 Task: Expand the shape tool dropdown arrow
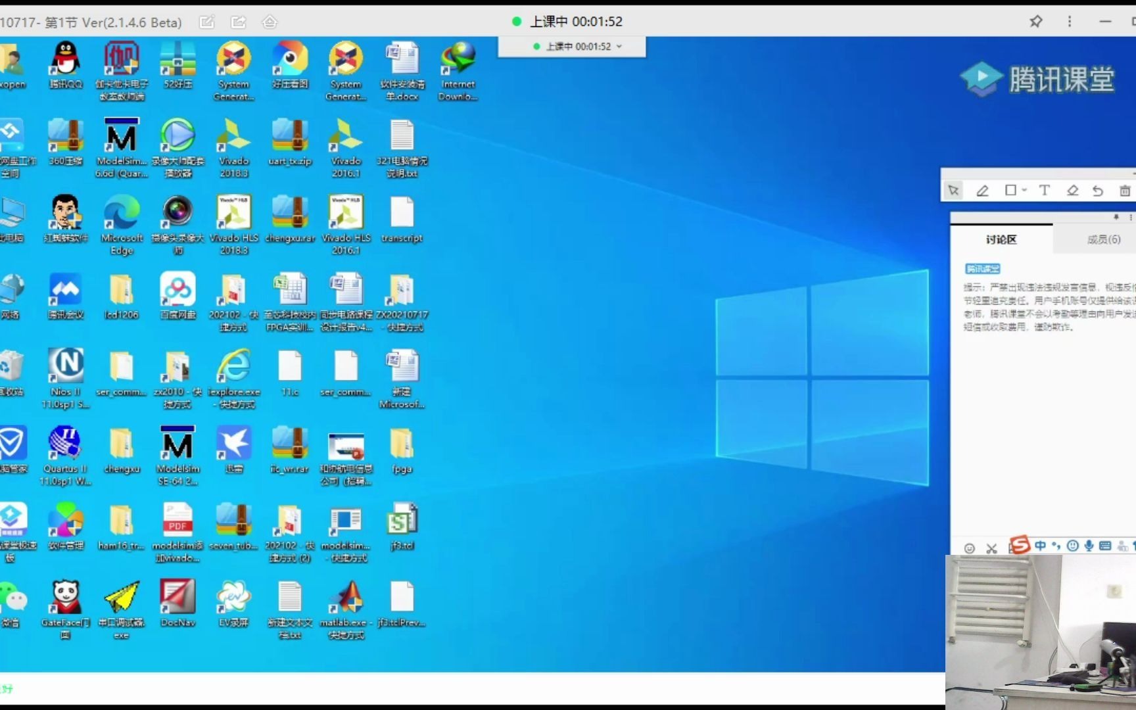click(x=1024, y=190)
